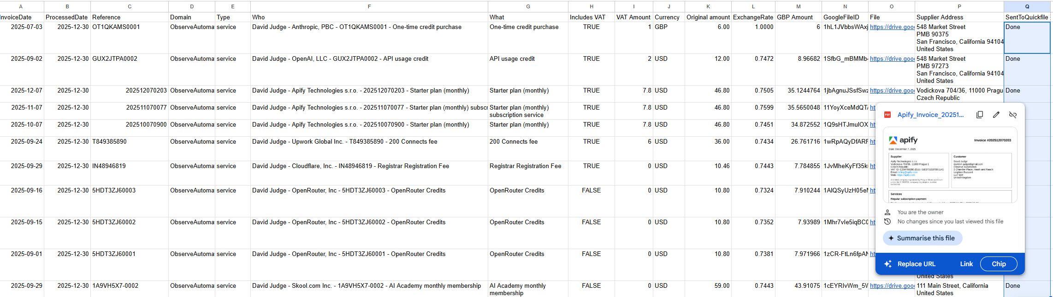Click the Replace URL sparkle icon
1053x297 pixels.
pyautogui.click(x=888, y=264)
